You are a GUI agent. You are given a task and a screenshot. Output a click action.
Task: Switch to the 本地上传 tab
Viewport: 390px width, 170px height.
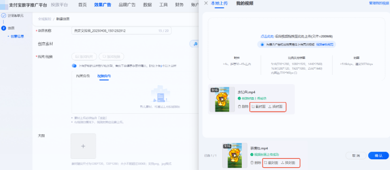point(219,3)
